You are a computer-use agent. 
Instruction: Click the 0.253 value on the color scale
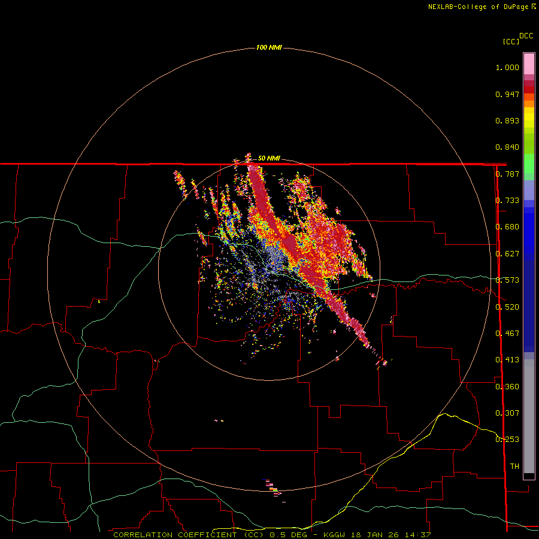pyautogui.click(x=507, y=440)
